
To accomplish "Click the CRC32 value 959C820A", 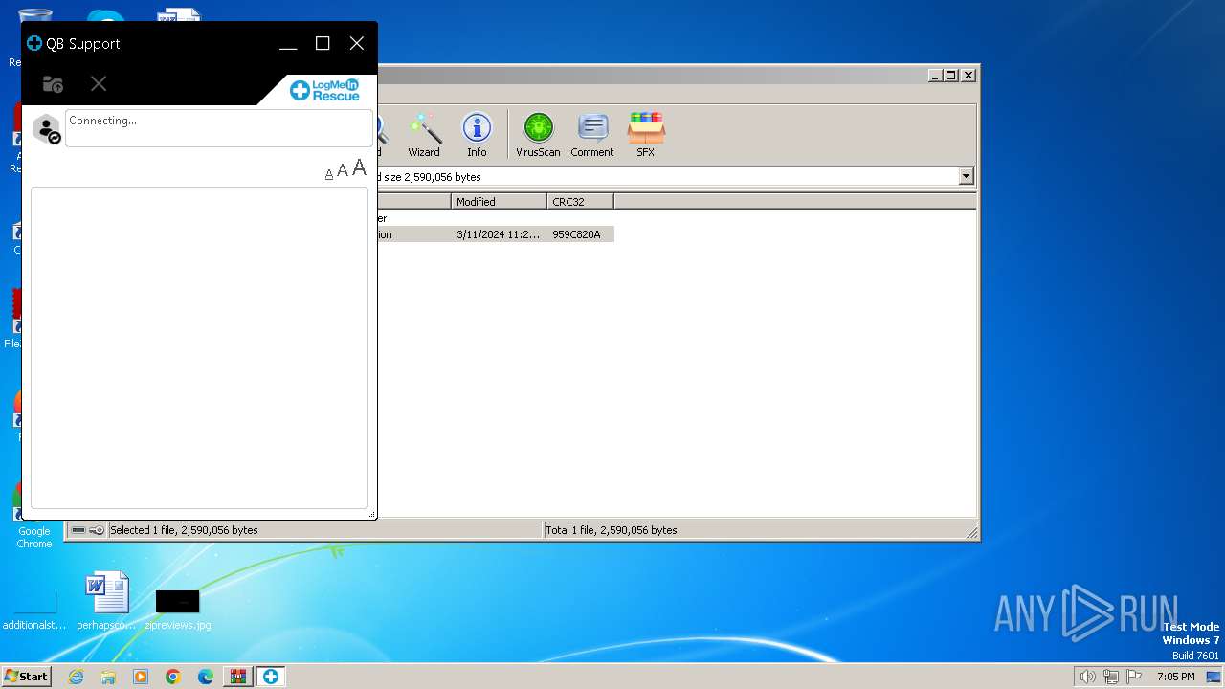I will (x=576, y=234).
